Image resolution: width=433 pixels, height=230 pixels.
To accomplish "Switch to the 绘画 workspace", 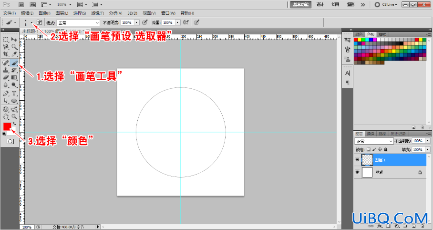I will (x=335, y=4).
